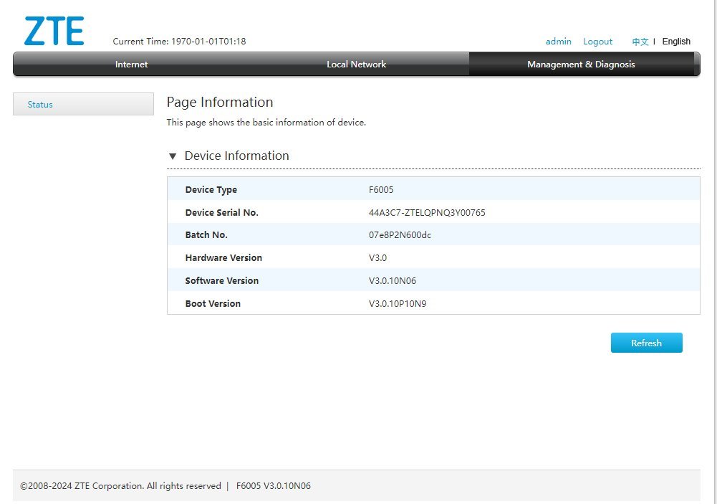Collapse the Device Information section triangle

pyautogui.click(x=173, y=156)
